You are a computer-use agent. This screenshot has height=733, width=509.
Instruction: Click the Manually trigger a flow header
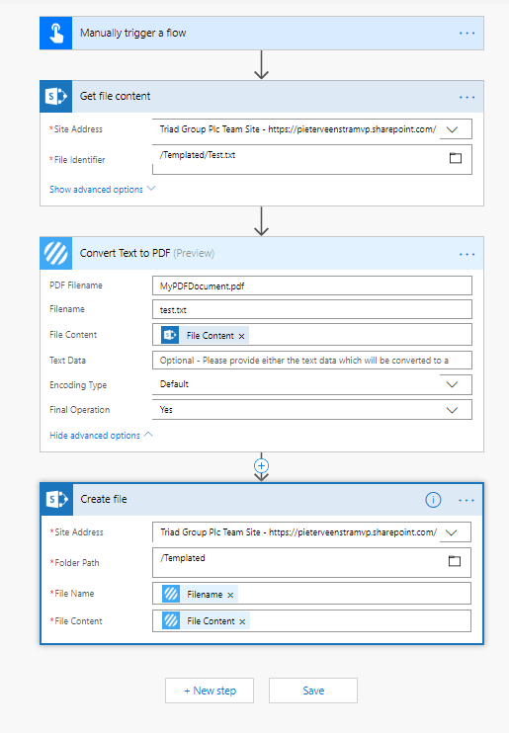(x=262, y=34)
